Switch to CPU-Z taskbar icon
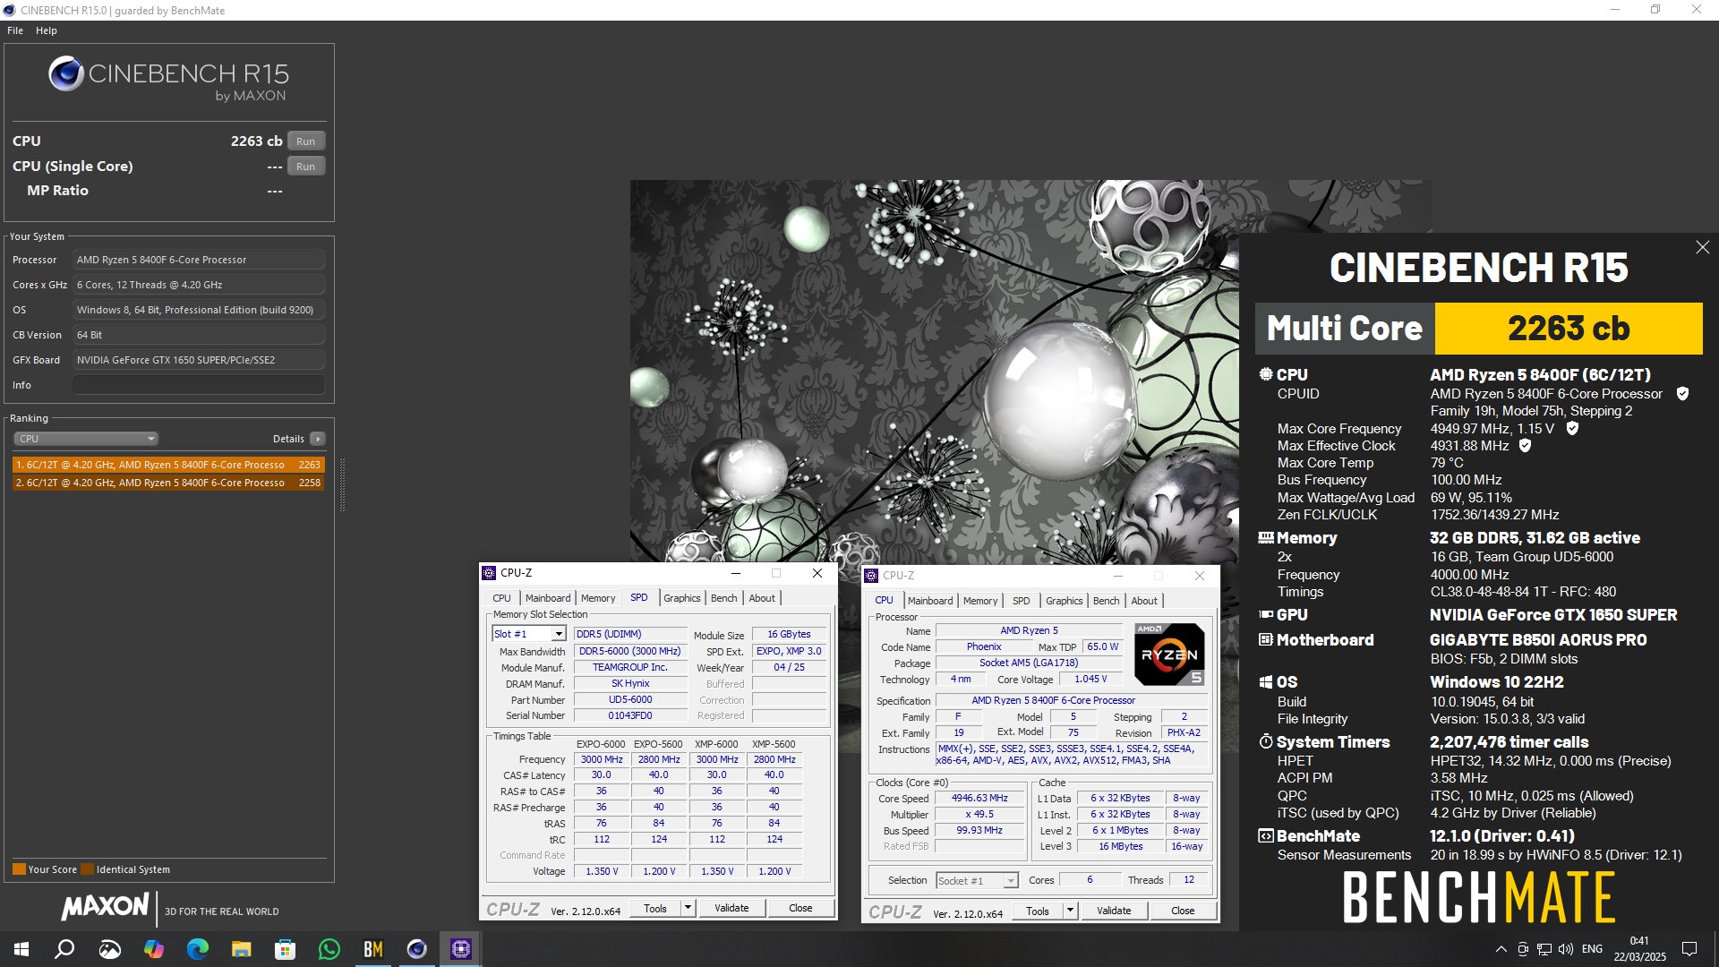The width and height of the screenshot is (1719, 967). [461, 949]
